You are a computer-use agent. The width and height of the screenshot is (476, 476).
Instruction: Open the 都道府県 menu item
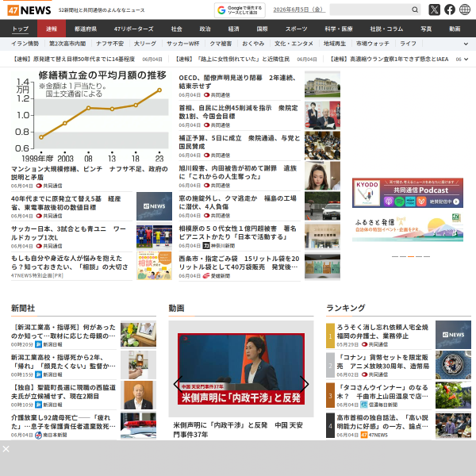coord(86,29)
